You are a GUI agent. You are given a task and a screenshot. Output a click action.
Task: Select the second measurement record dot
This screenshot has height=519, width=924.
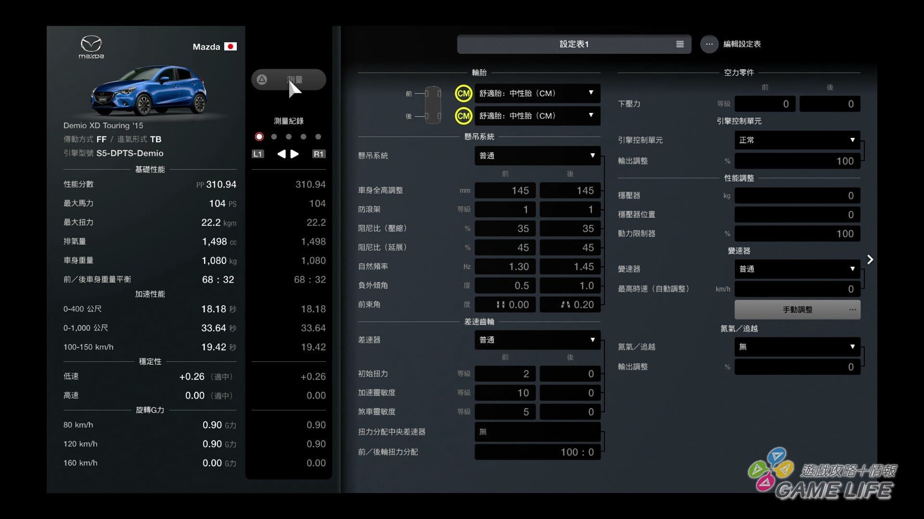(x=274, y=137)
